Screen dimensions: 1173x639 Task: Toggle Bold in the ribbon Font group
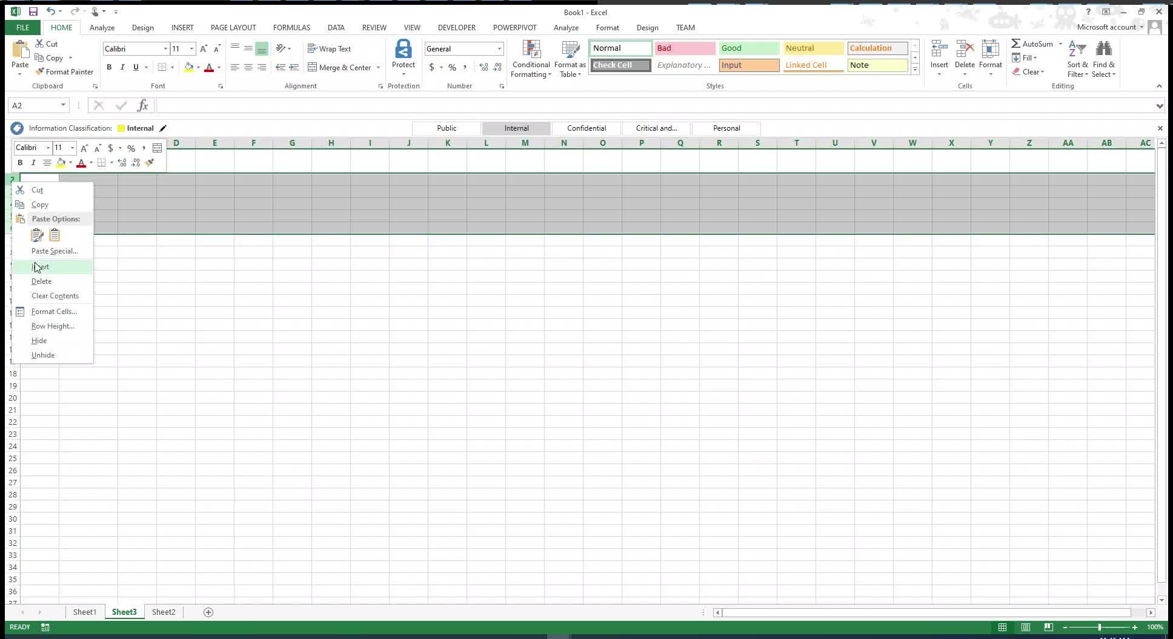point(109,67)
